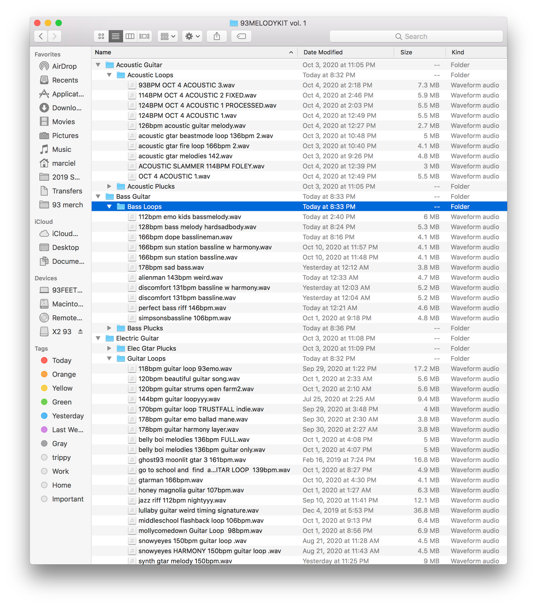Viewport: 537px width, 607px height.
Task: Select the Orange tag in sidebar
Action: coord(64,374)
